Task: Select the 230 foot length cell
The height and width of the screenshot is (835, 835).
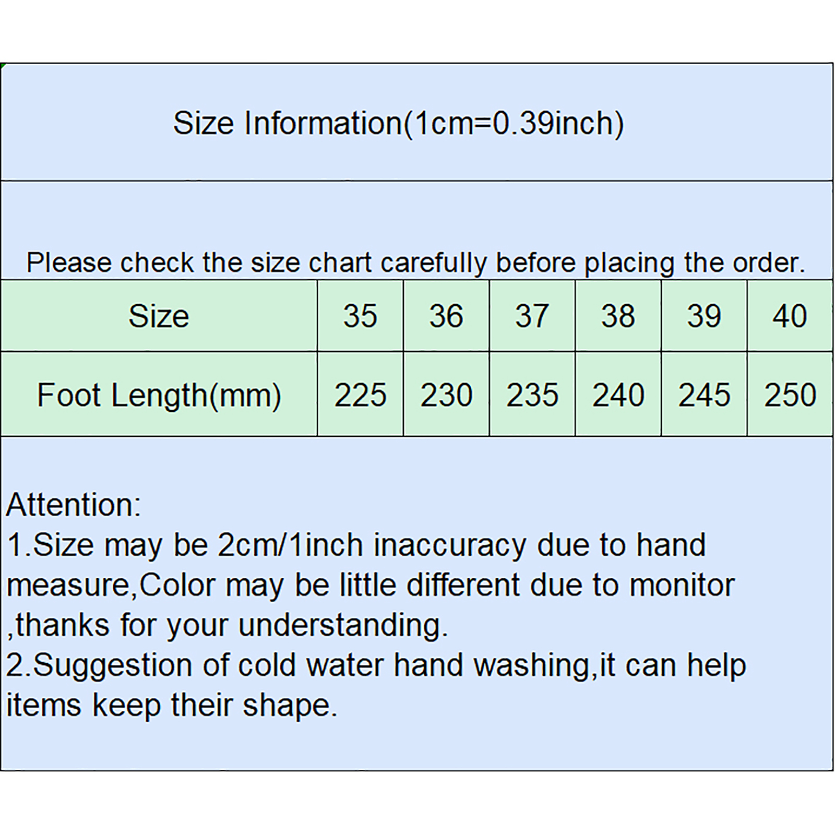Action: tap(446, 395)
